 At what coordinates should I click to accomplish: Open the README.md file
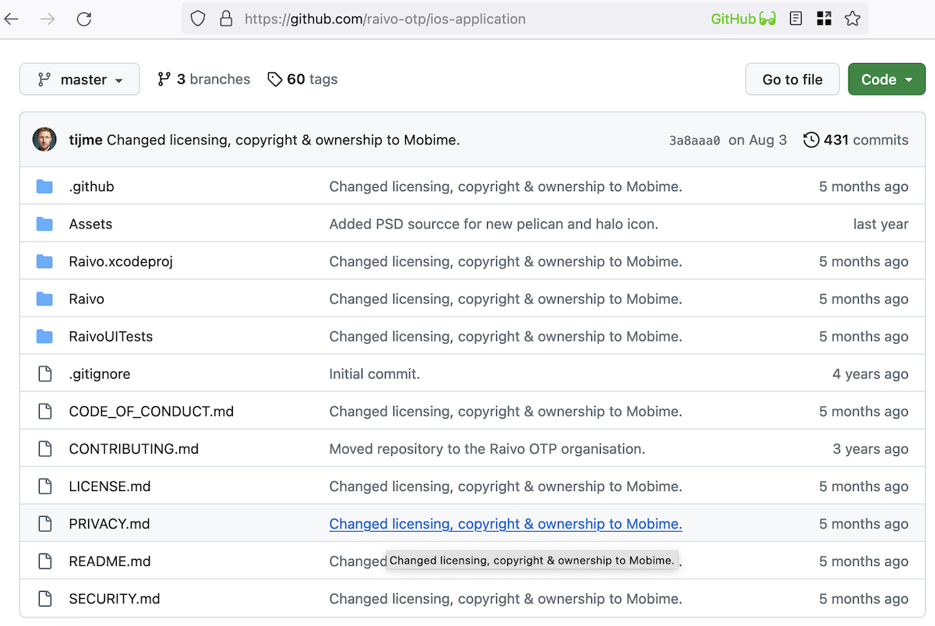pyautogui.click(x=110, y=561)
